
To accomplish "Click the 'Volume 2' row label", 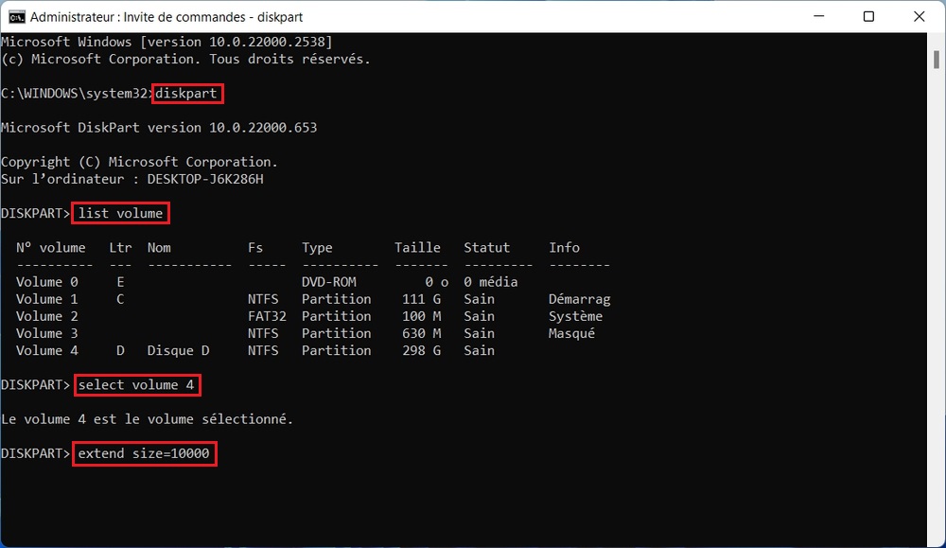I will [47, 316].
